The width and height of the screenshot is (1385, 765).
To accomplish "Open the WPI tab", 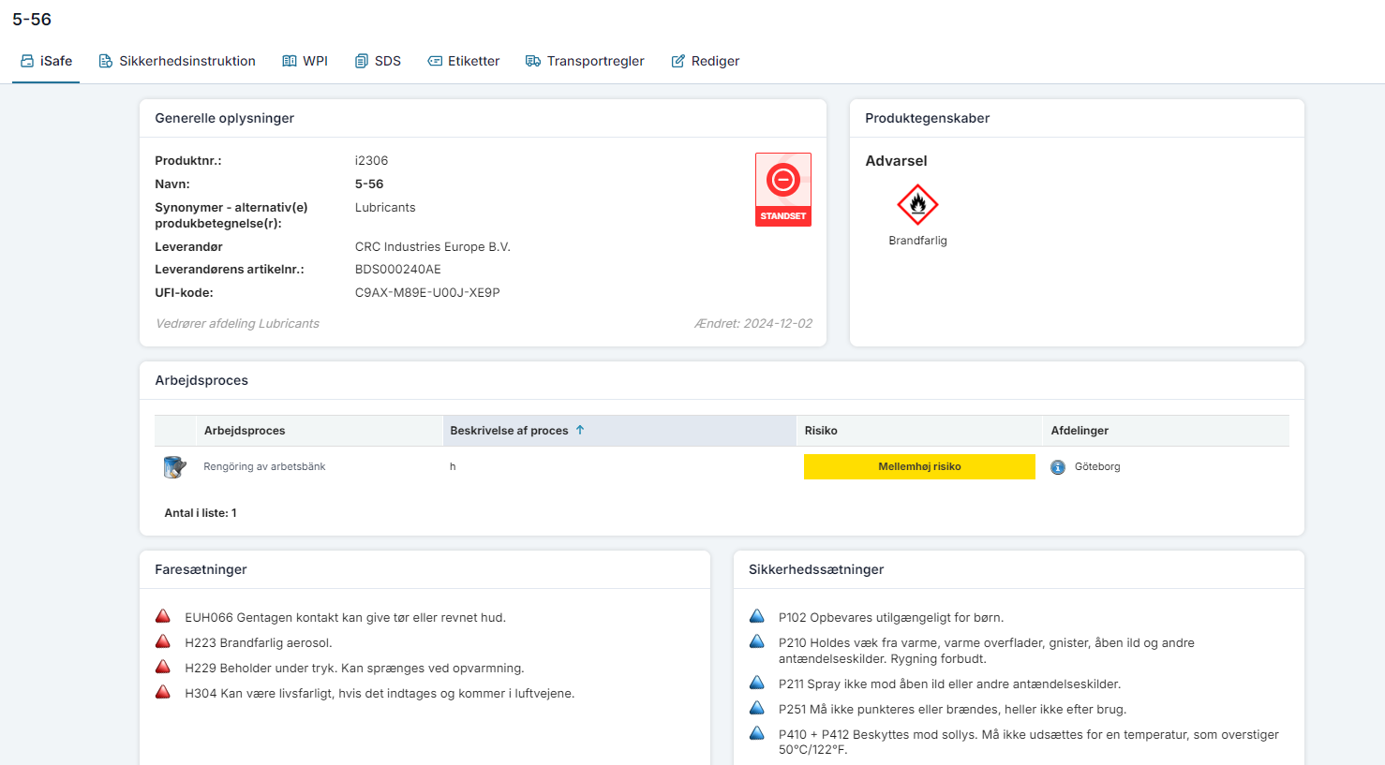I will click(305, 61).
